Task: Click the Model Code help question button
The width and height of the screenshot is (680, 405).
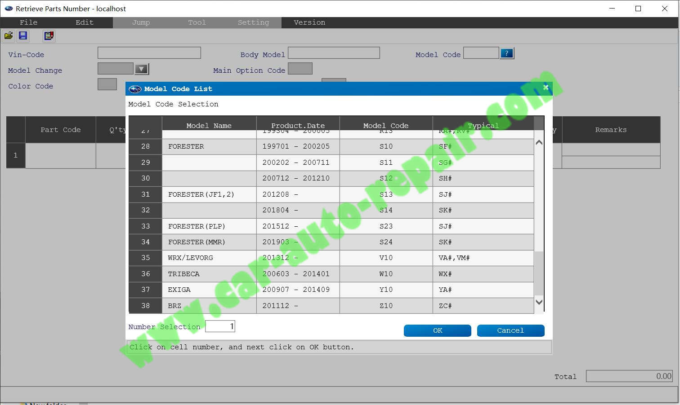Action: coord(507,53)
